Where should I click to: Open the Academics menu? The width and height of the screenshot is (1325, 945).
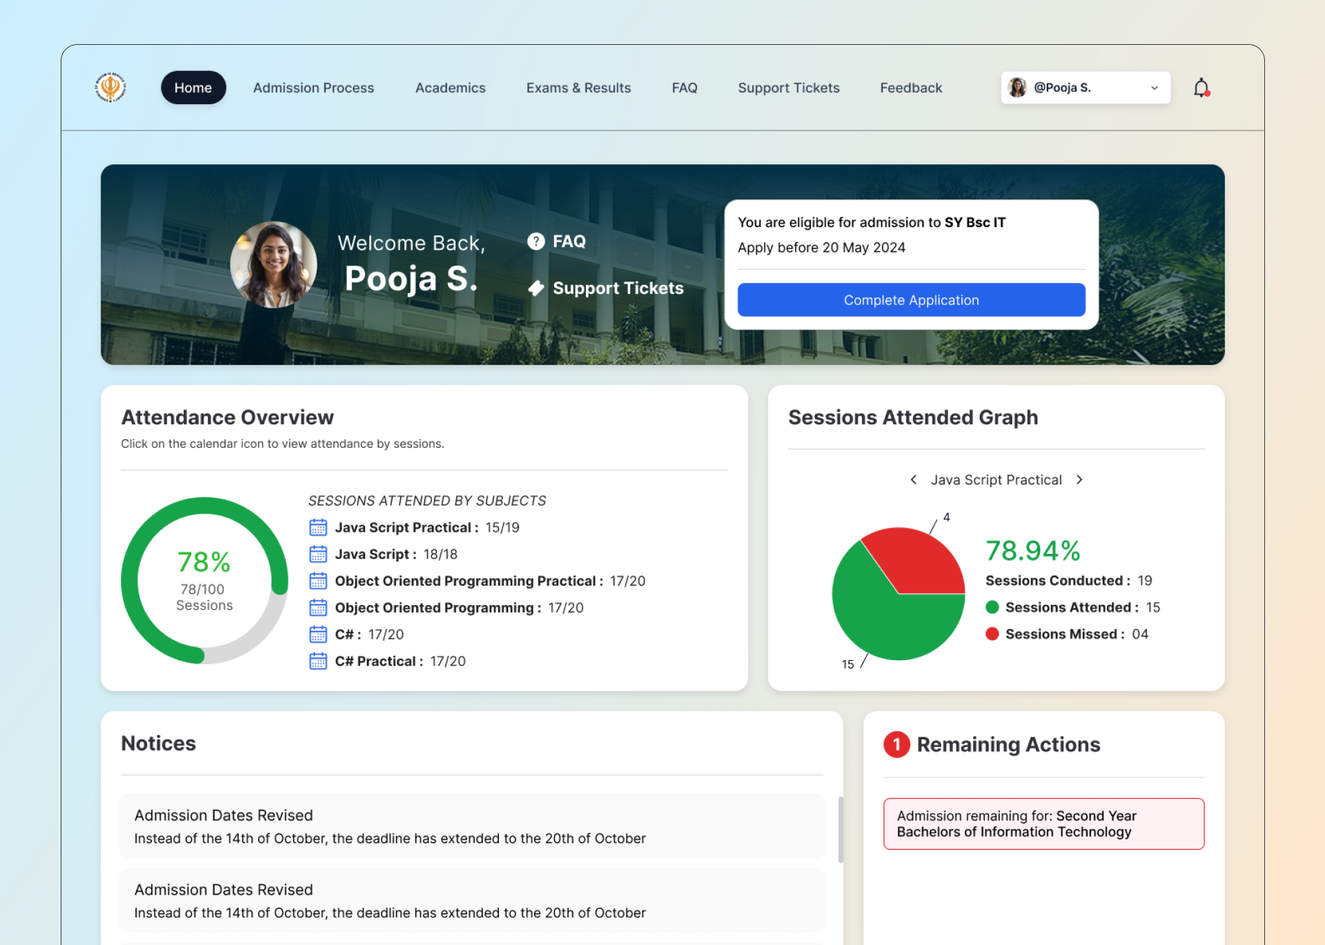(450, 88)
